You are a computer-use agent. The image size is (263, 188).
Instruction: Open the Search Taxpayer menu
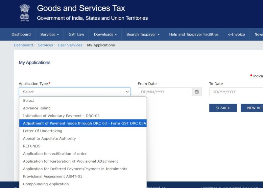pyautogui.click(x=143, y=34)
